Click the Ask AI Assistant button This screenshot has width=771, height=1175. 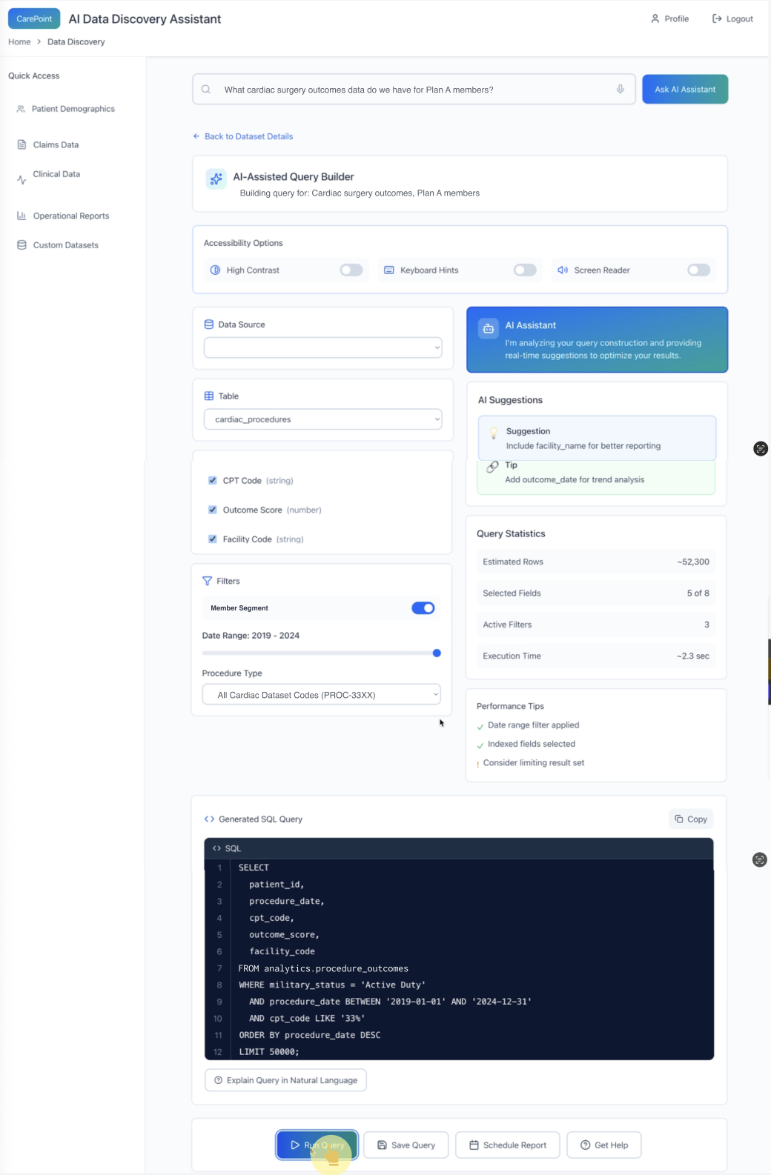685,89
